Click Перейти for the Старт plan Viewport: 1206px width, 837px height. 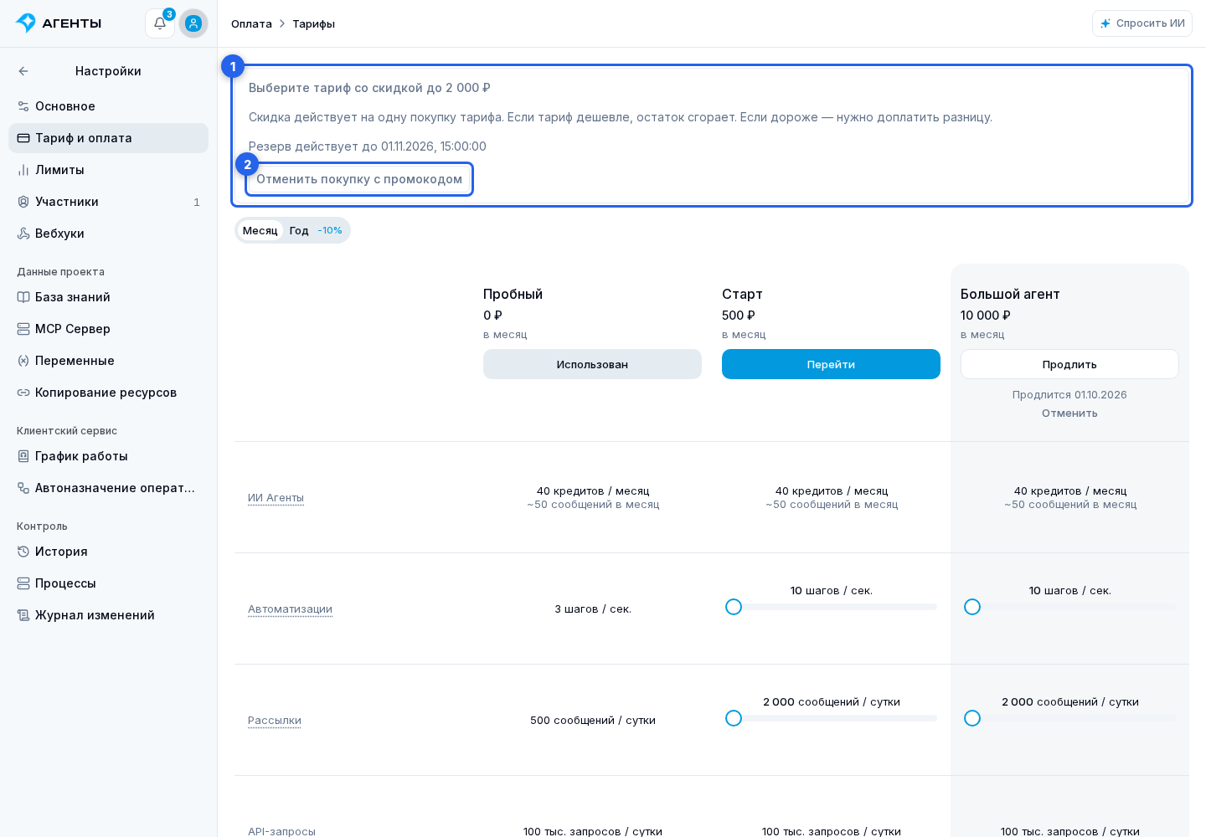point(831,364)
